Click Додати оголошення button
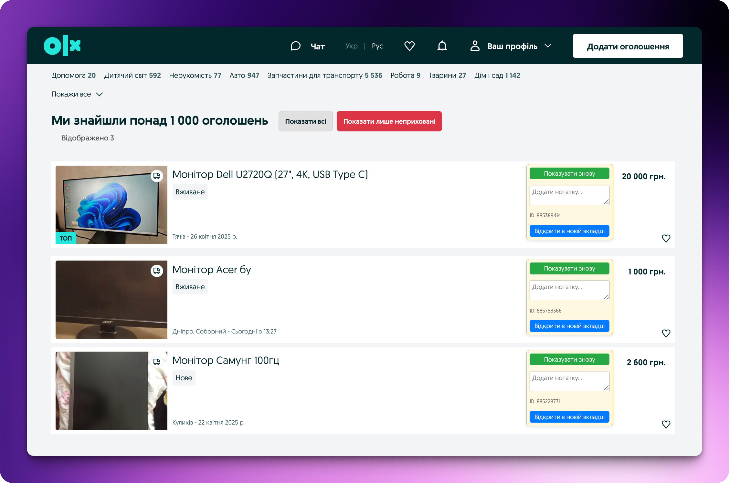The width and height of the screenshot is (729, 483). click(x=628, y=46)
